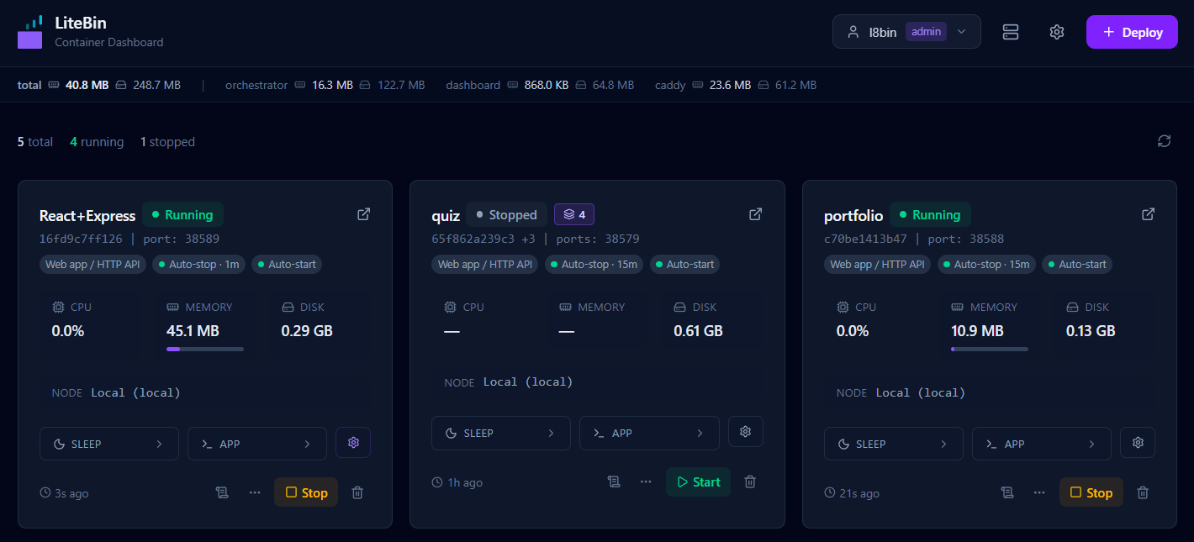Click React+Express container ID 16fd9c7ff126
The height and width of the screenshot is (542, 1194).
81,239
